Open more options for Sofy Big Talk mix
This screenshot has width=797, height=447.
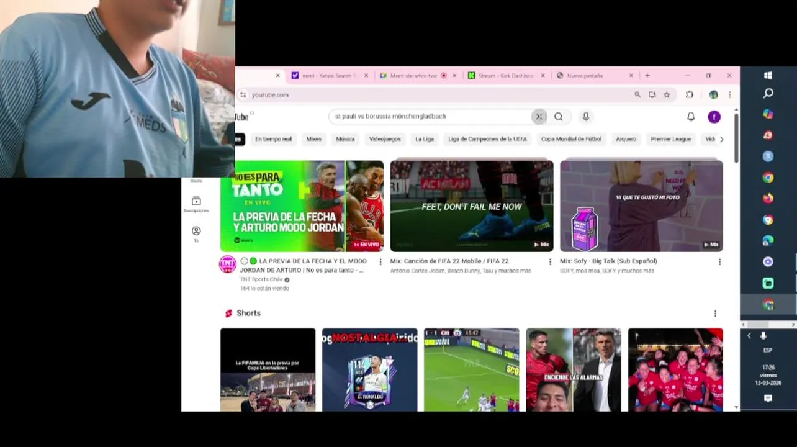coord(719,262)
